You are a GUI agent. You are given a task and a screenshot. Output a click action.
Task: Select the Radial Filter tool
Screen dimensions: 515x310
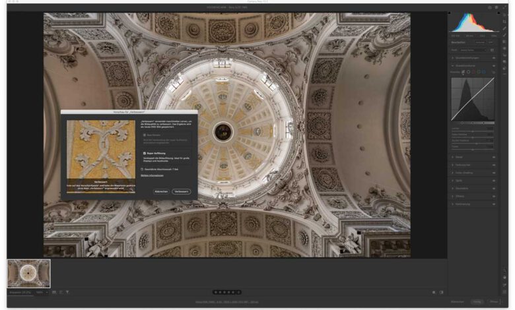tap(504, 48)
